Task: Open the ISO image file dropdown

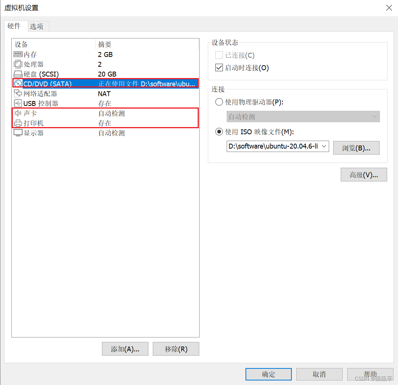Action: (324, 146)
